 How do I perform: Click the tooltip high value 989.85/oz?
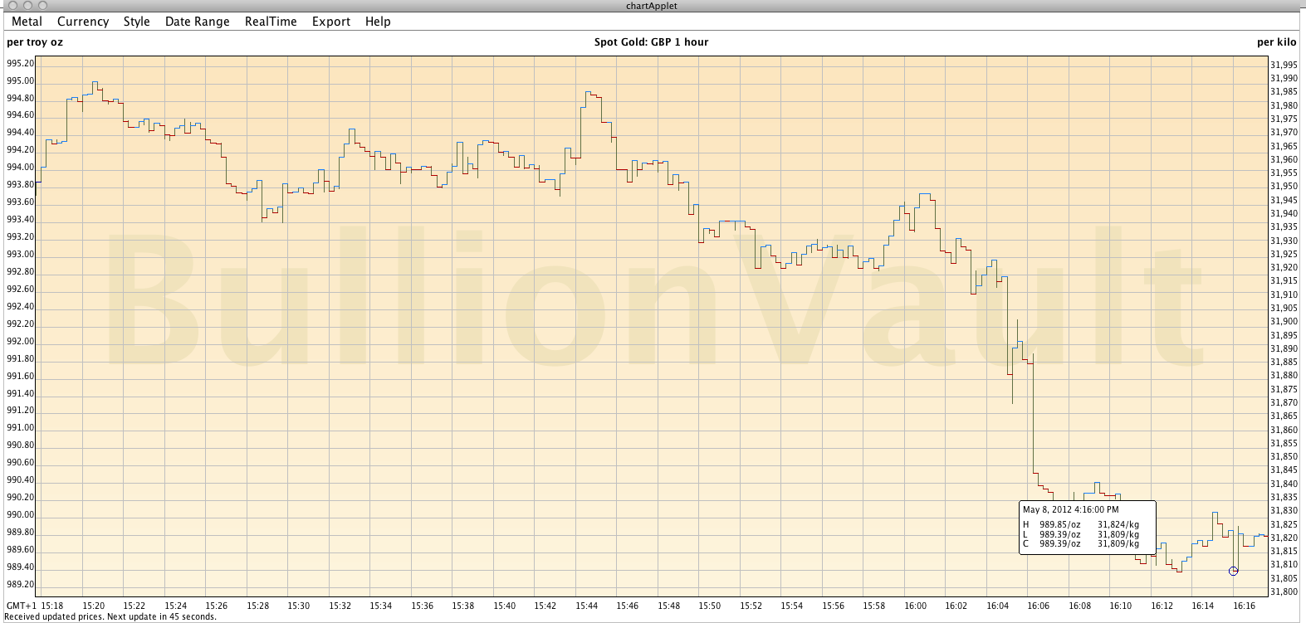coord(1060,525)
